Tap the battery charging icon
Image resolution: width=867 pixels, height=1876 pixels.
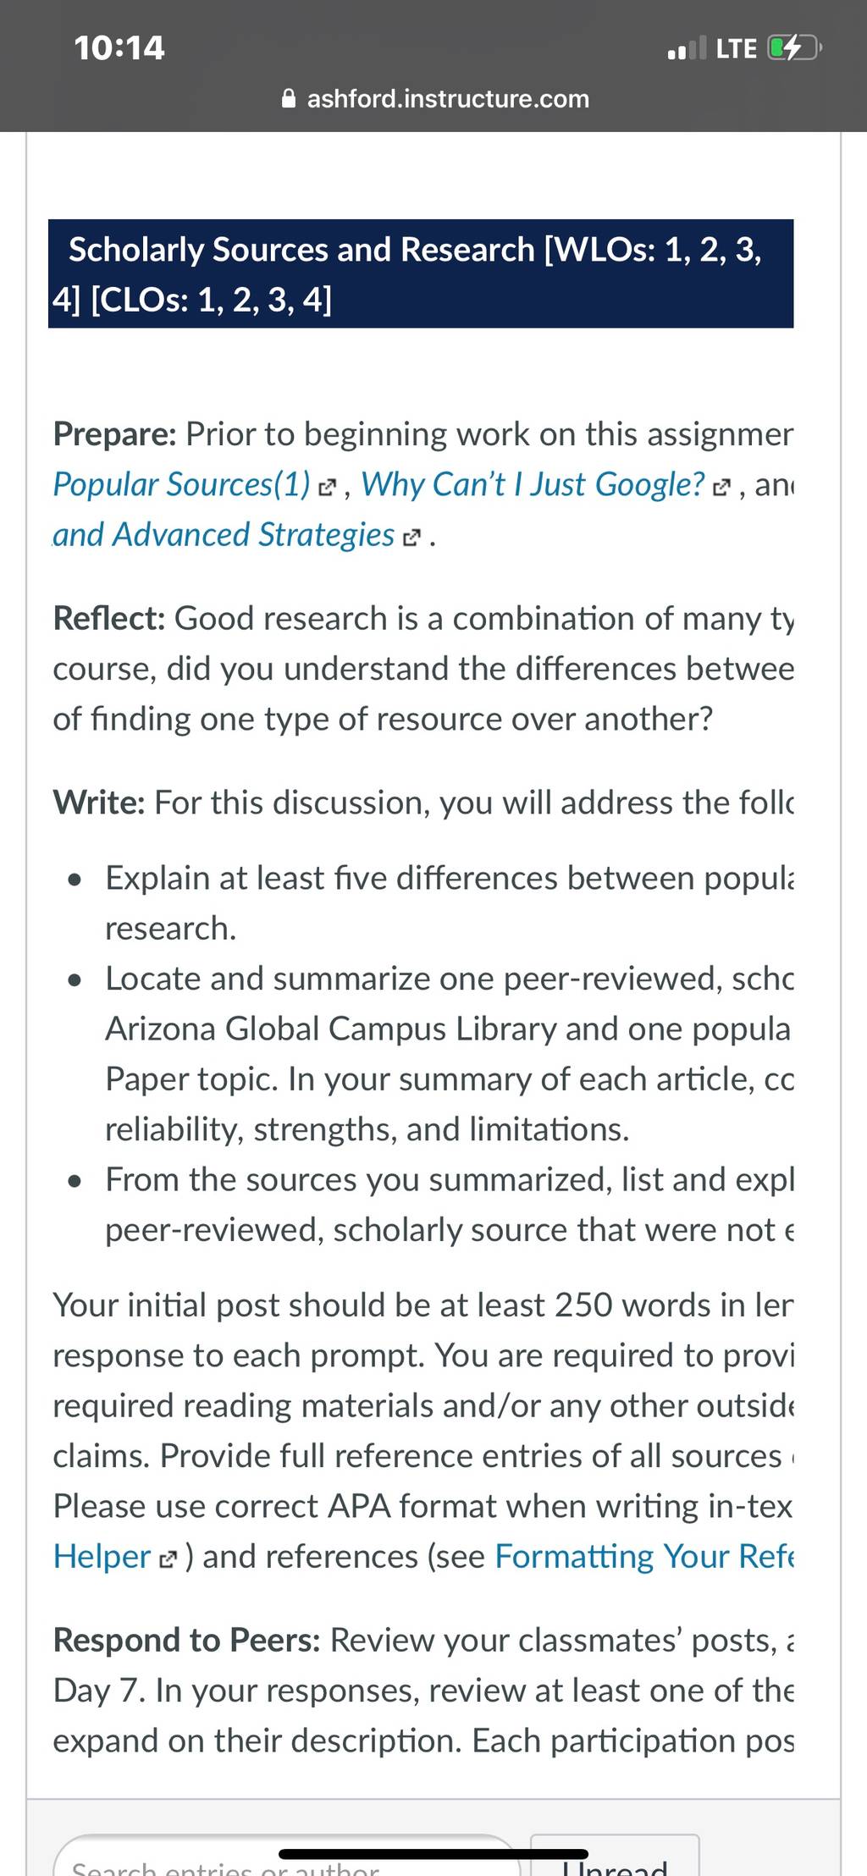pyautogui.click(x=793, y=47)
